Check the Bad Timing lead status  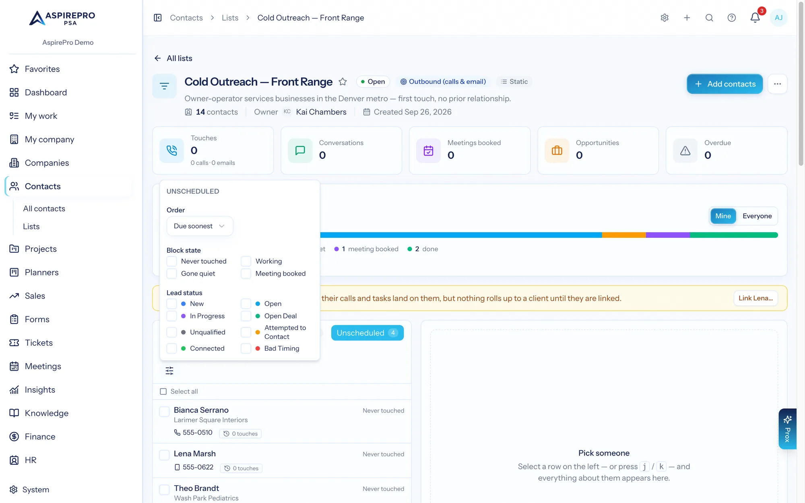246,348
